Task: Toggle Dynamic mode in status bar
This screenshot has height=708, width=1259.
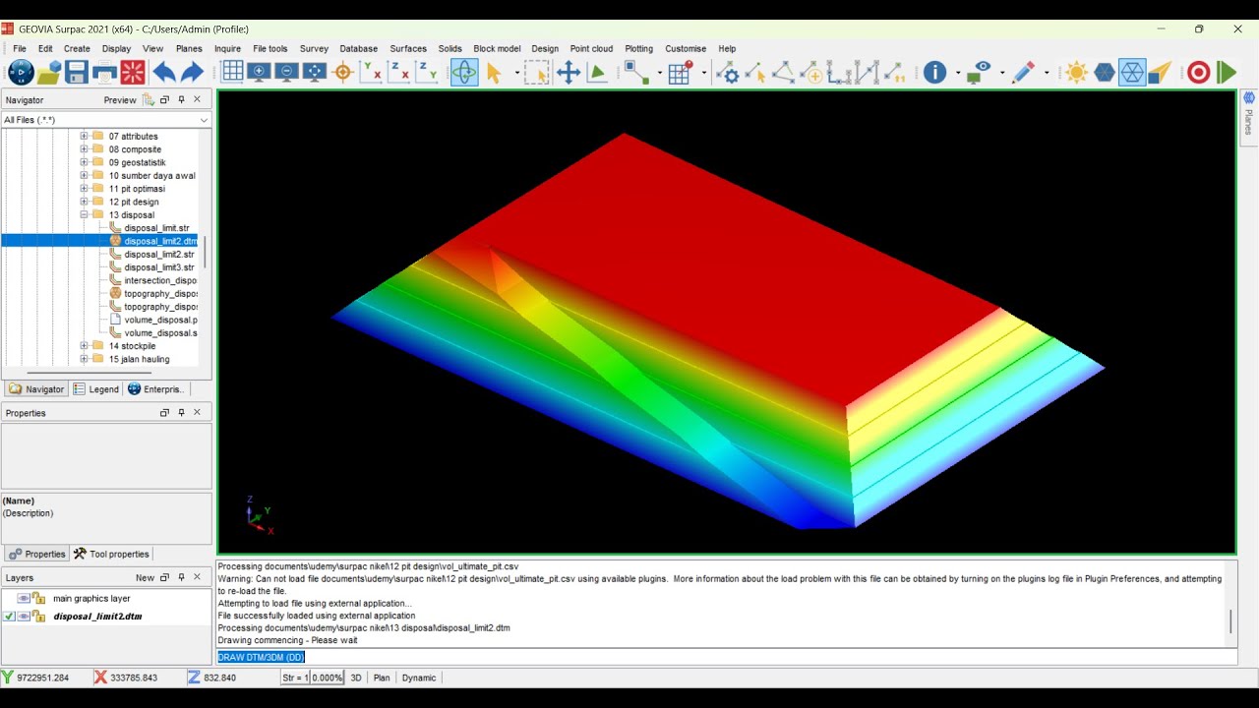Action: pos(419,678)
